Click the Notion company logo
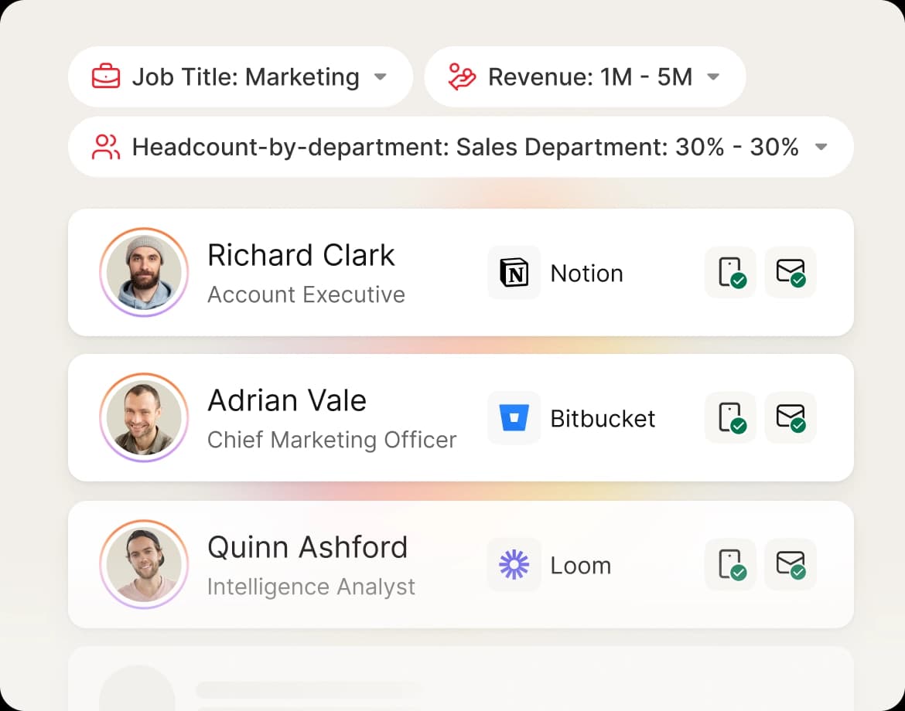905x711 pixels. (514, 273)
